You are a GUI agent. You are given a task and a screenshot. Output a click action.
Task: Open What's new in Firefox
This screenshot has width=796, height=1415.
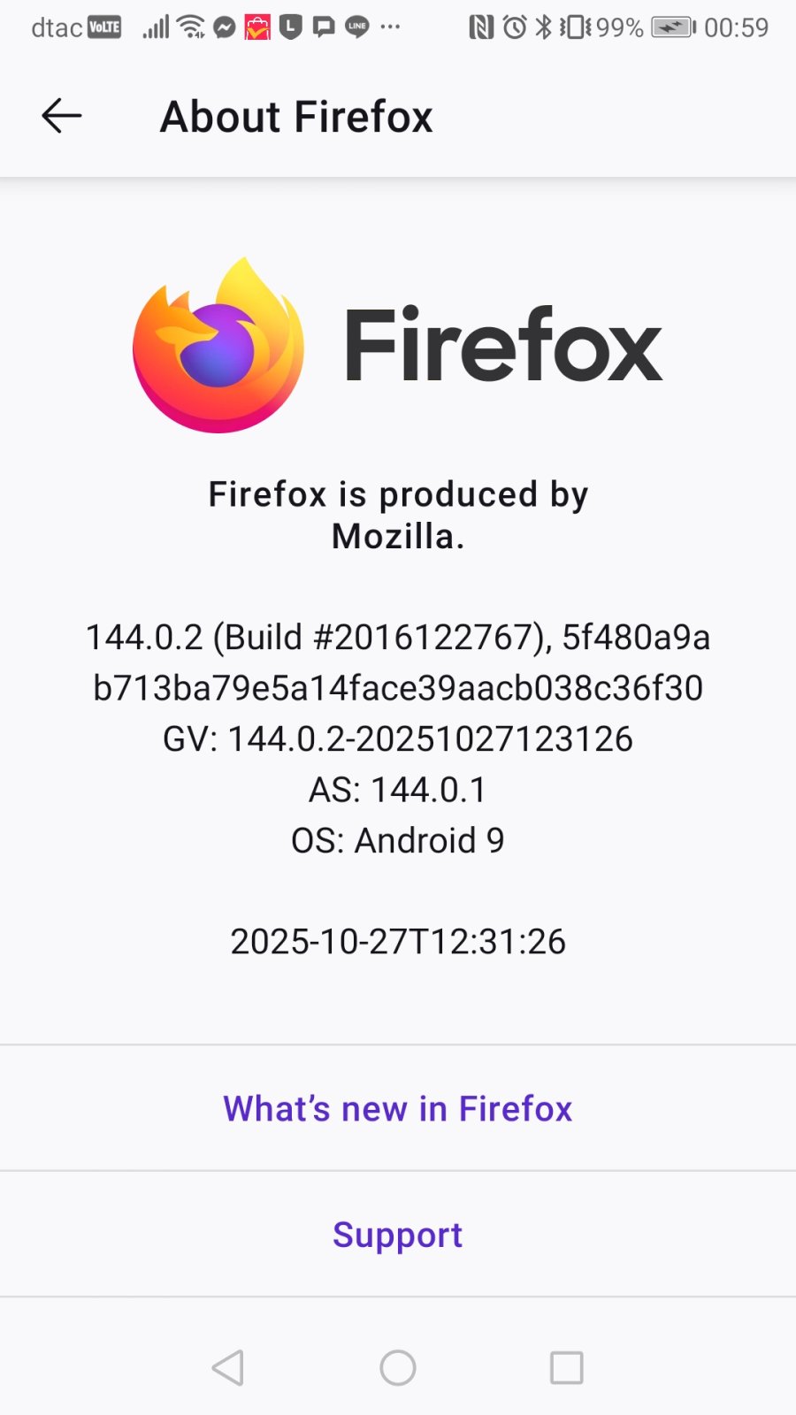click(x=397, y=1108)
